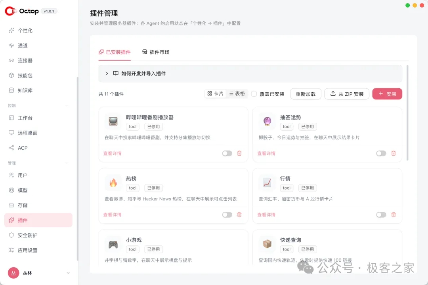Click the 热榜 flame icon
The height and width of the screenshot is (285, 428).
click(x=113, y=182)
